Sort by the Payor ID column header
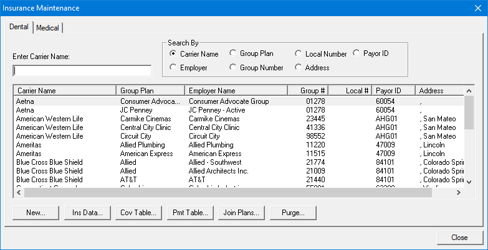The image size is (488, 250). coord(393,91)
